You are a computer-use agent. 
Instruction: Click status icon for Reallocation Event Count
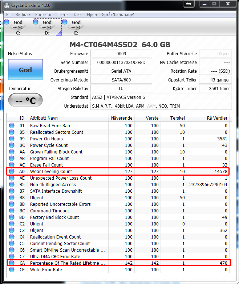coord(12,237)
